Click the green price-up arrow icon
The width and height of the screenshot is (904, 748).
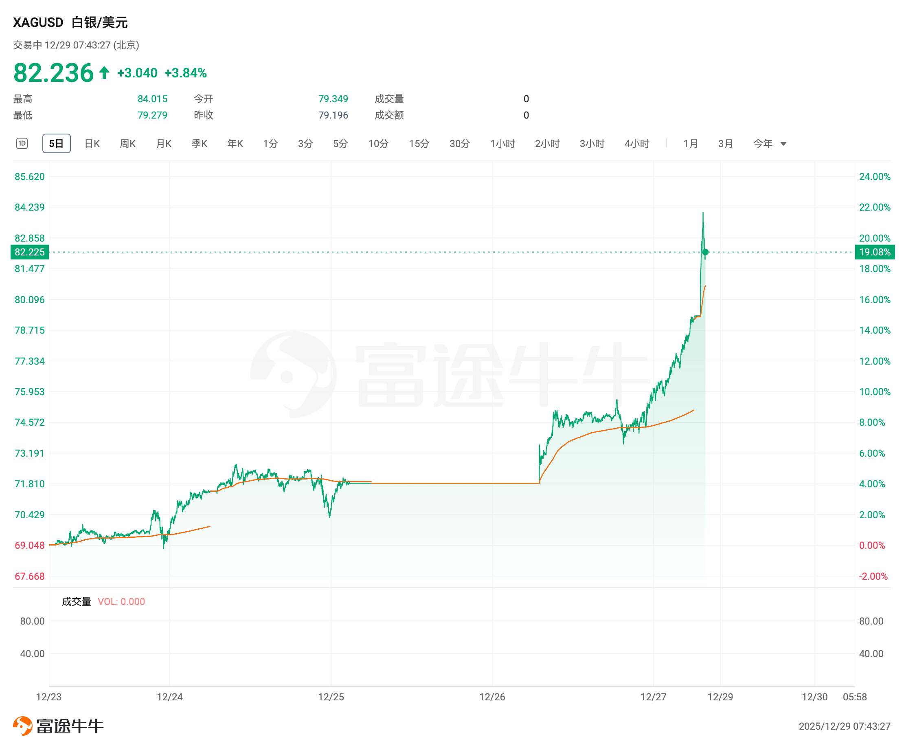pos(104,73)
